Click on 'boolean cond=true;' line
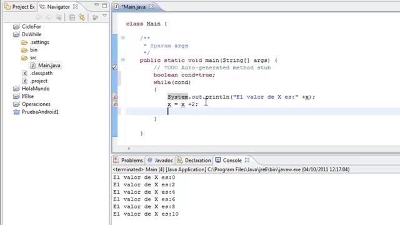Screen dimensions: 400x225 (x=184, y=75)
